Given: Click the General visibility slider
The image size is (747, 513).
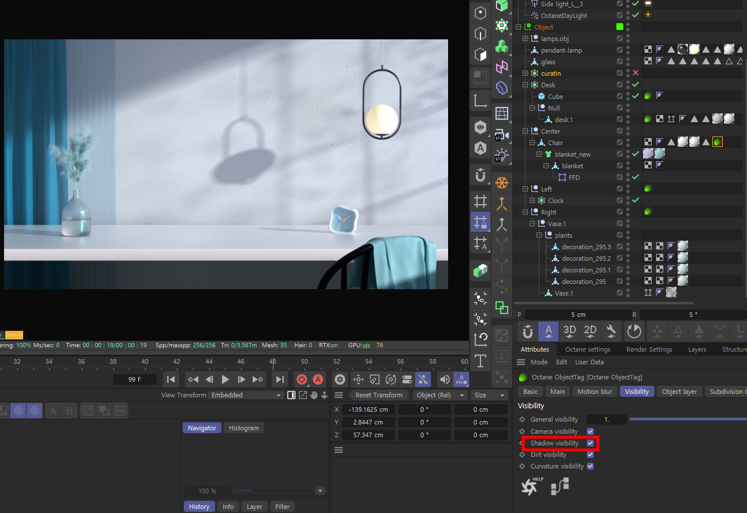Looking at the screenshot, I should pyautogui.click(x=687, y=419).
